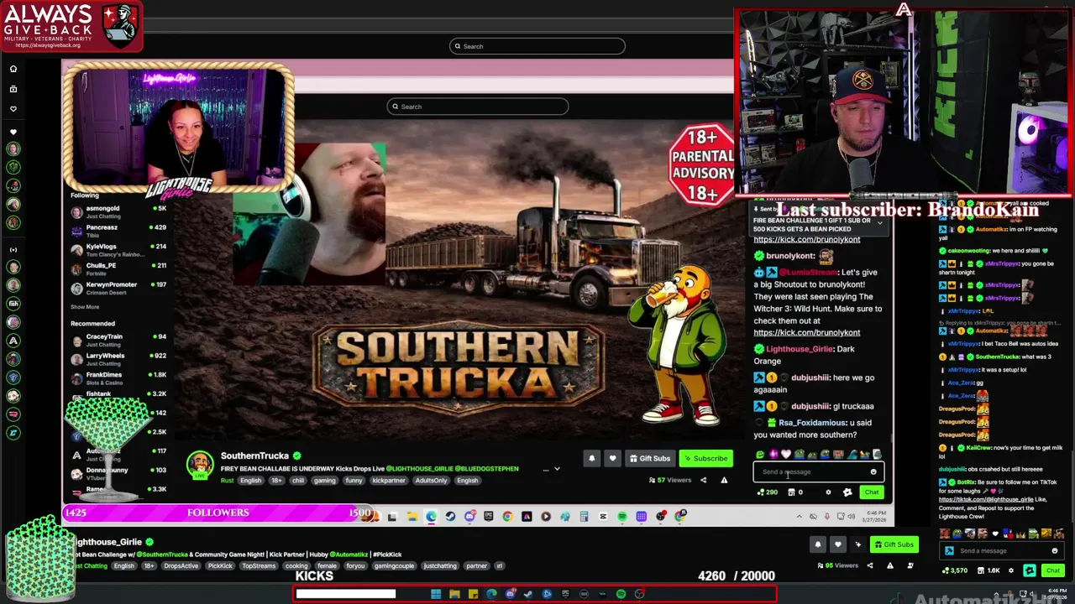Click the 3,570 Kicks balance

pyautogui.click(x=955, y=570)
